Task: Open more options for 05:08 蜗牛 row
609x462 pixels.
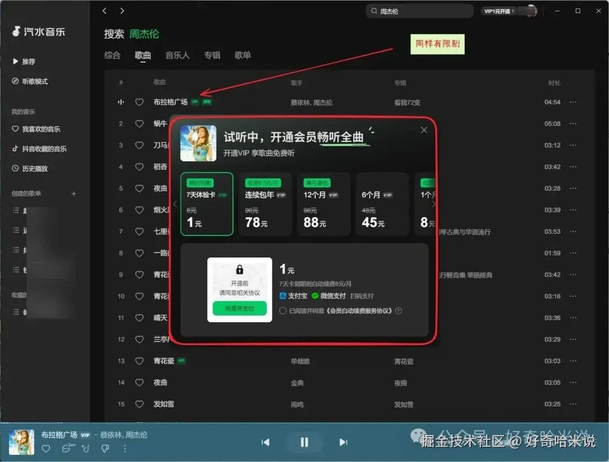Action: (x=573, y=124)
